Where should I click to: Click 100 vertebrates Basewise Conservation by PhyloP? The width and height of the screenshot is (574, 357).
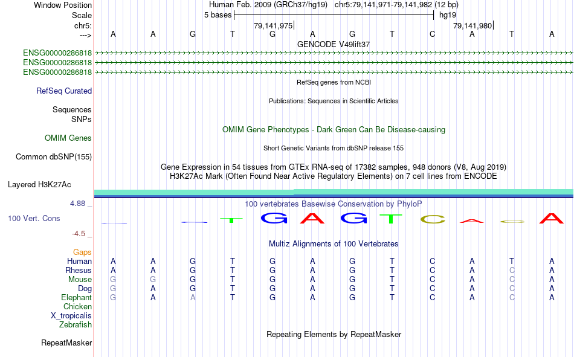pyautogui.click(x=334, y=204)
